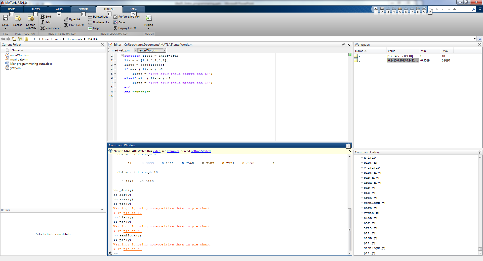This screenshot has height=261, width=483.
Task: Click the Command Window vertical scrollbar thumb
Action: pyautogui.click(x=350, y=229)
